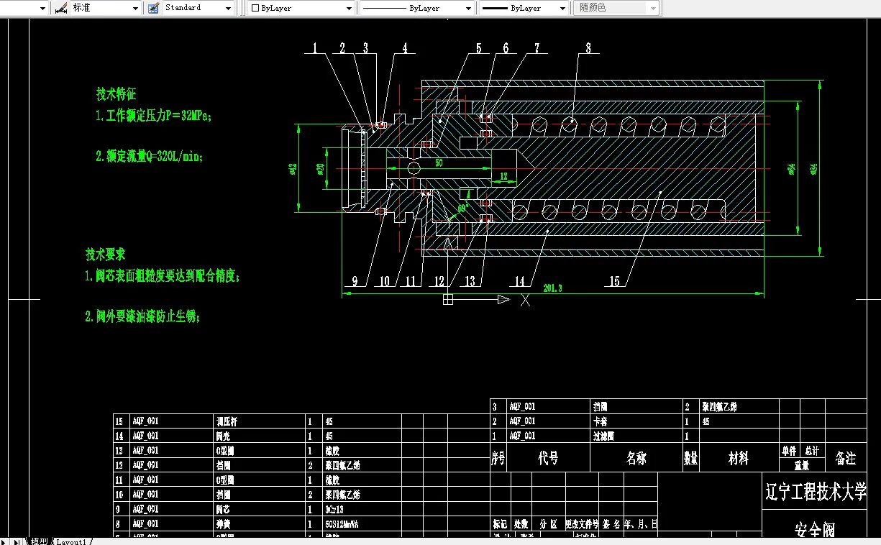
Task: Click balloon number 5 above the drawing
Action: [478, 47]
